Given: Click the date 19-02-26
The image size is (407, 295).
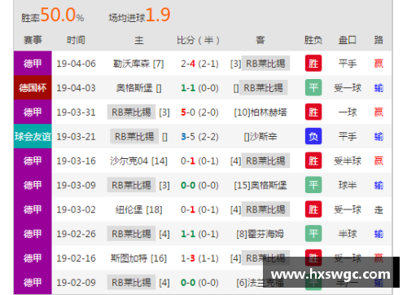Looking at the screenshot, I should 76,234.
